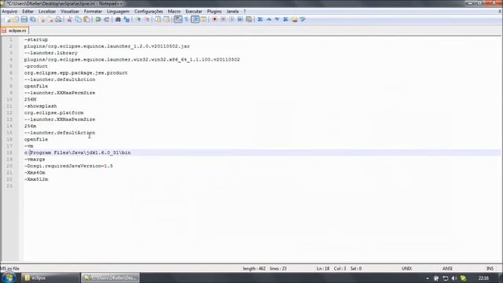The image size is (503, 283).
Task: Click the Zoom Out toolbar icon
Action: [147, 20]
